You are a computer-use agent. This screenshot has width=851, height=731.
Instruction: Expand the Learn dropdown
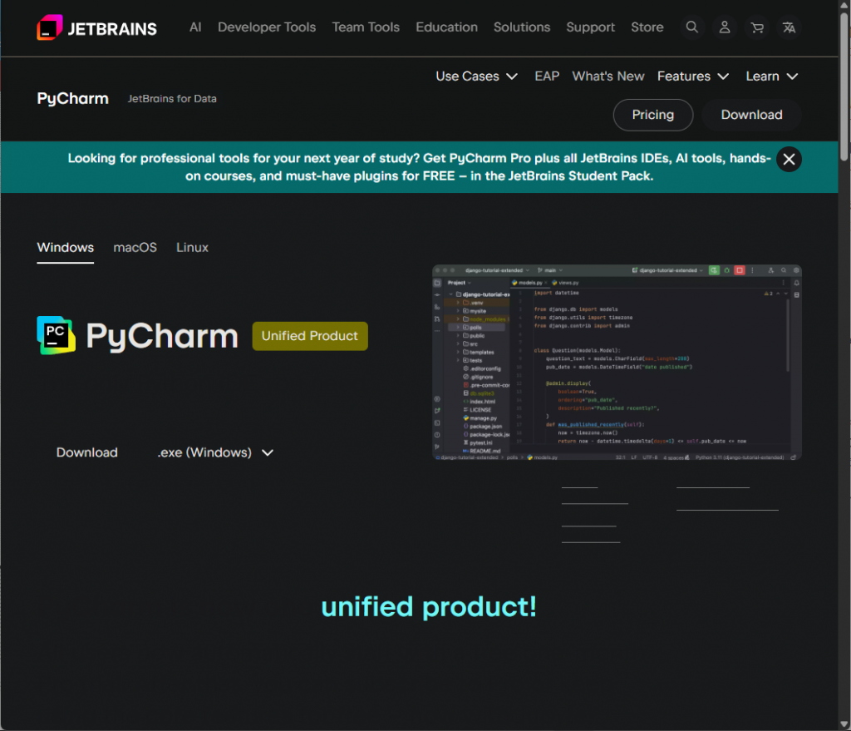click(x=772, y=76)
